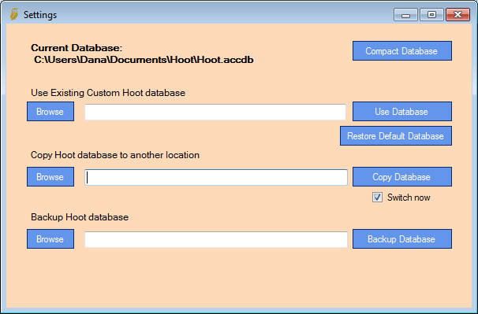Screen dimensions: 478x314
Task: Click the 'Backup Hoot database' label
Action: pyautogui.click(x=80, y=217)
